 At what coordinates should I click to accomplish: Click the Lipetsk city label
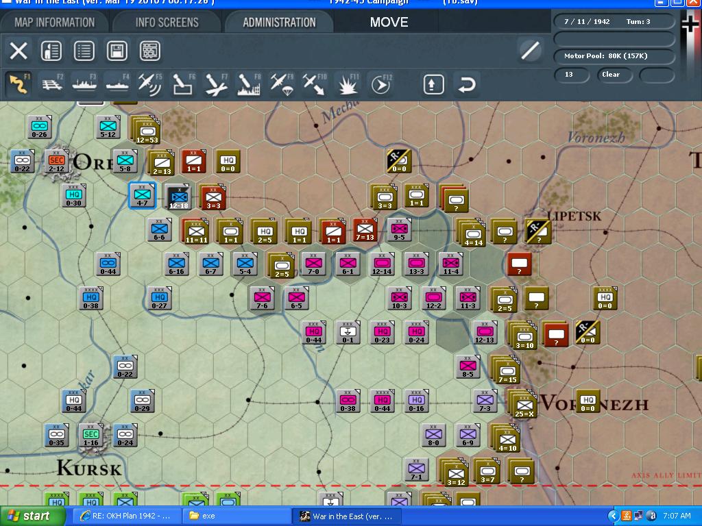(x=575, y=216)
